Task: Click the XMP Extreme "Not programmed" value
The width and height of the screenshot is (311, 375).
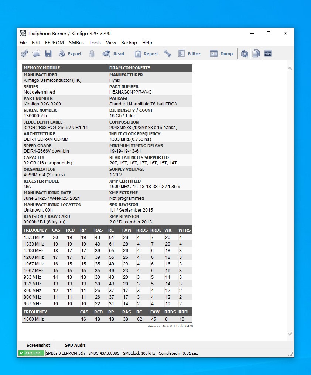Action: (127, 198)
